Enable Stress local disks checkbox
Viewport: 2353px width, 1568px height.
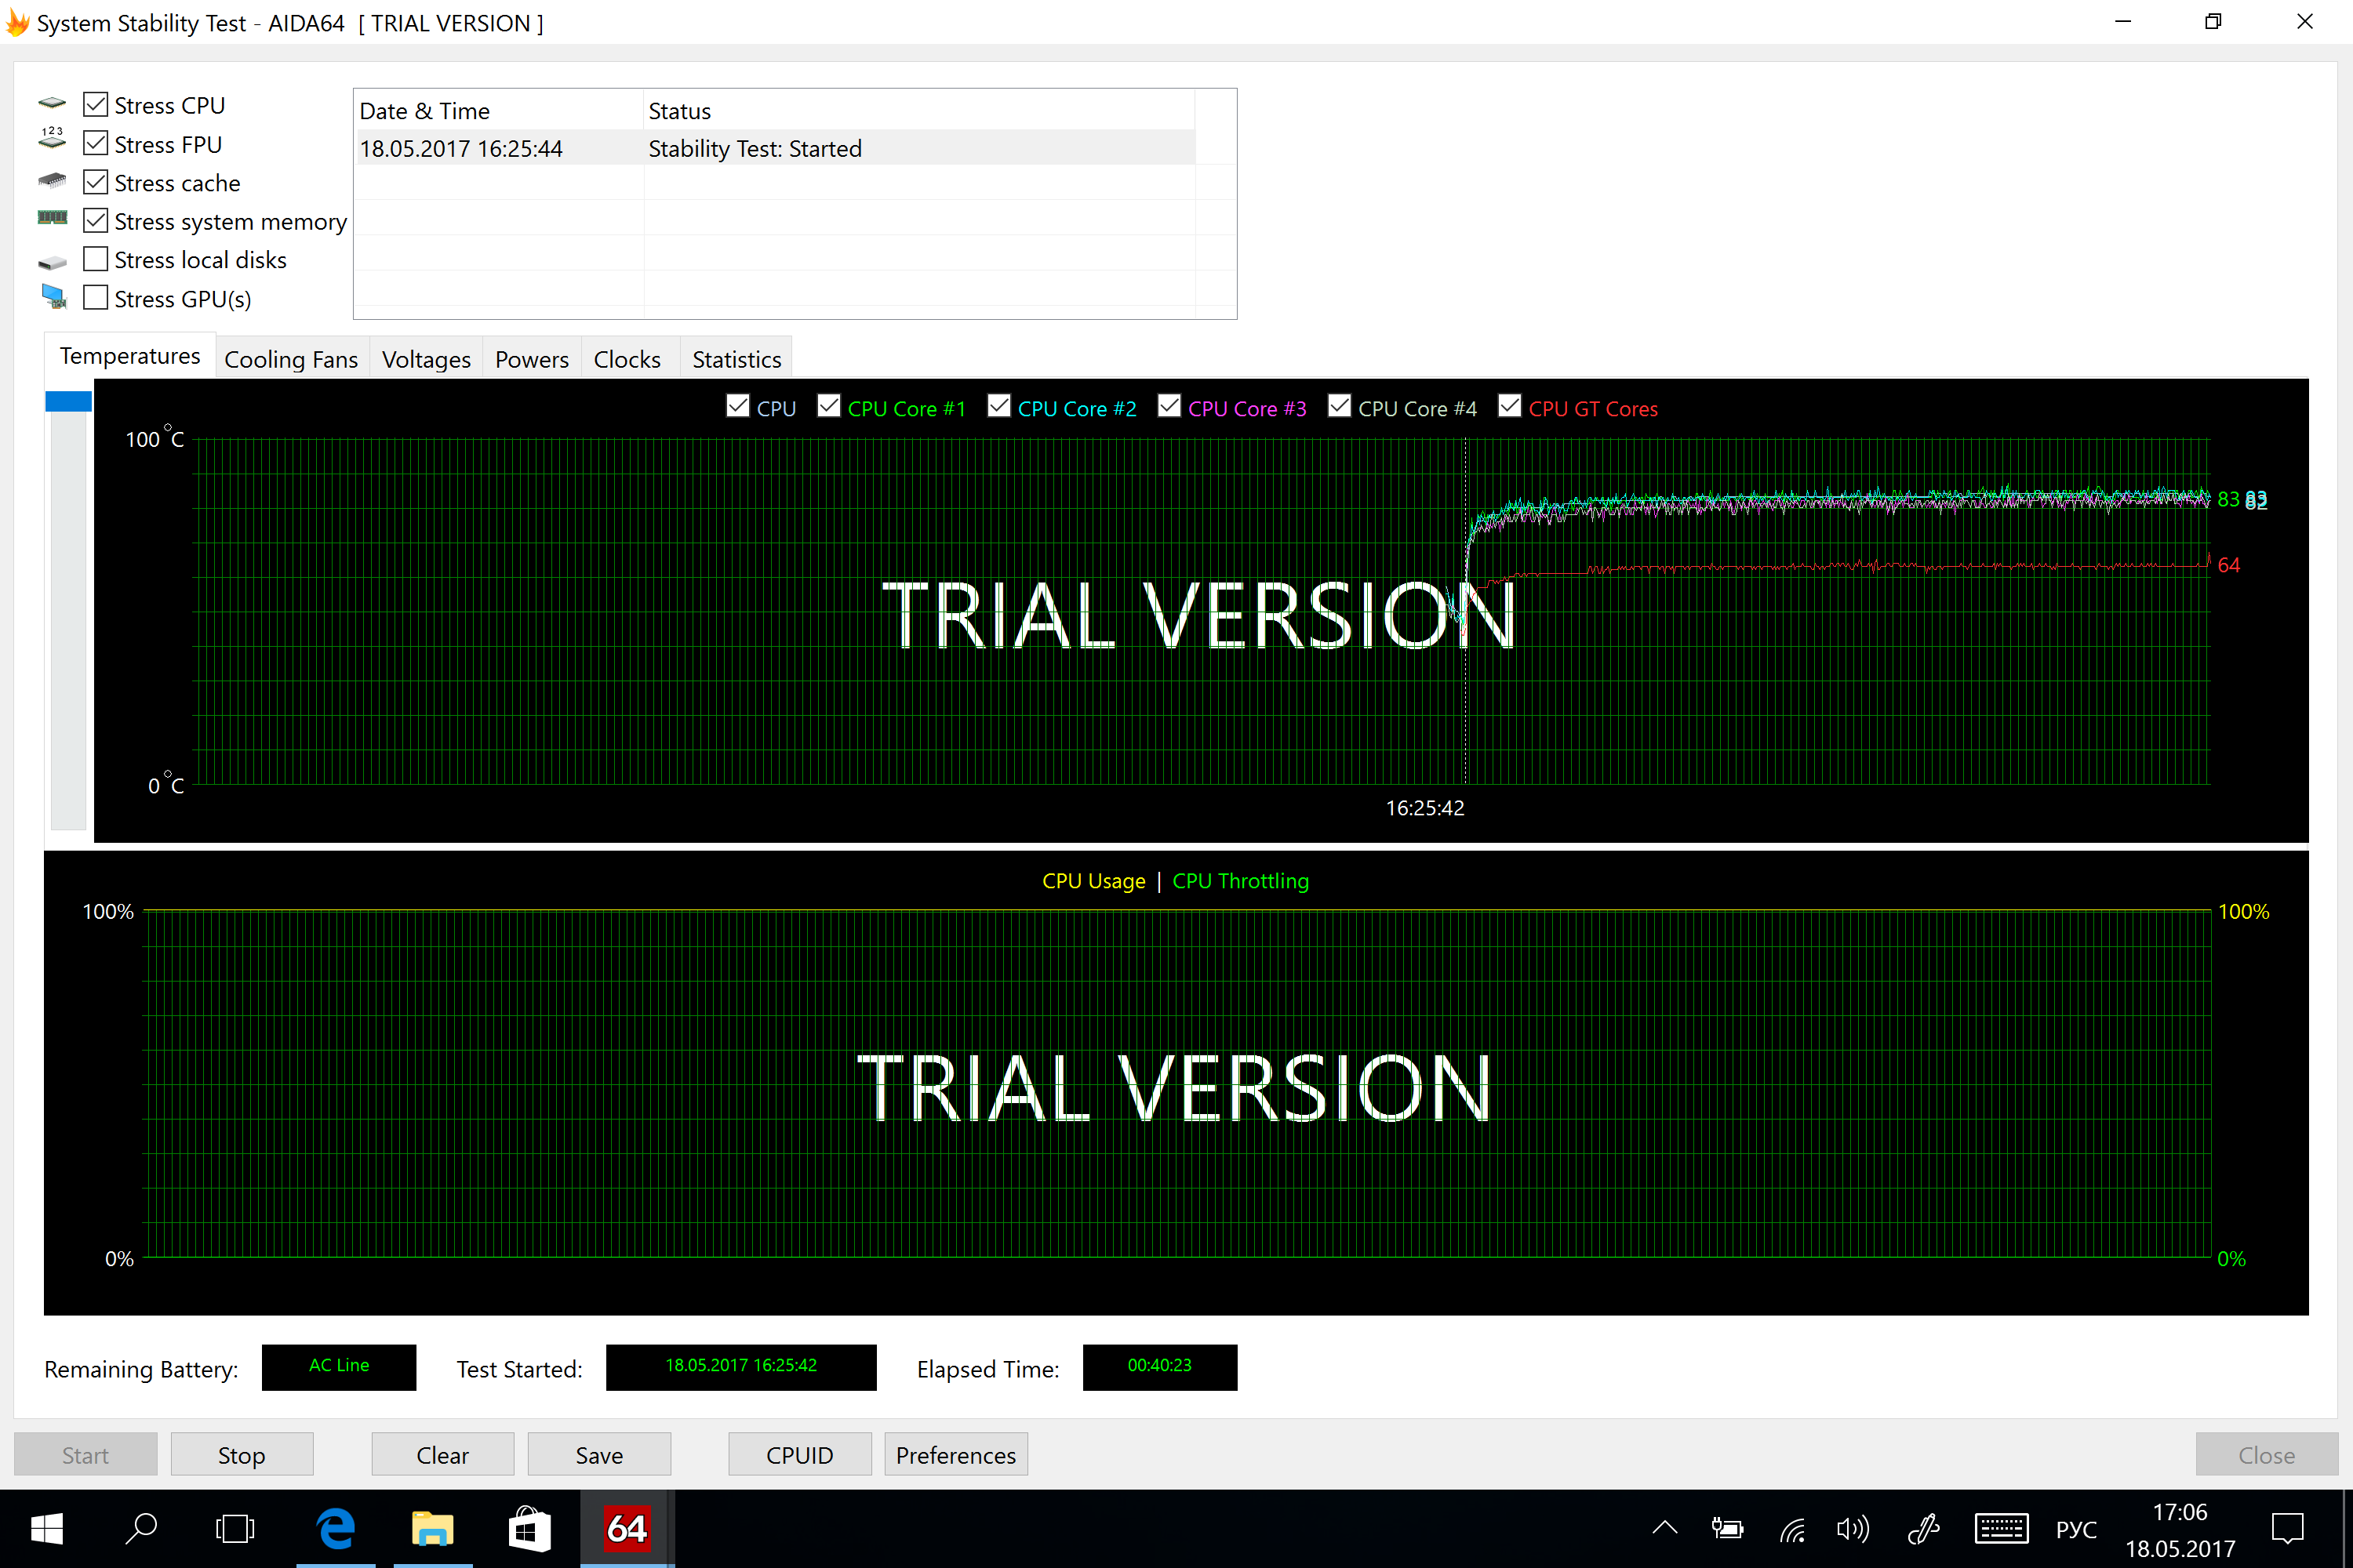95,259
